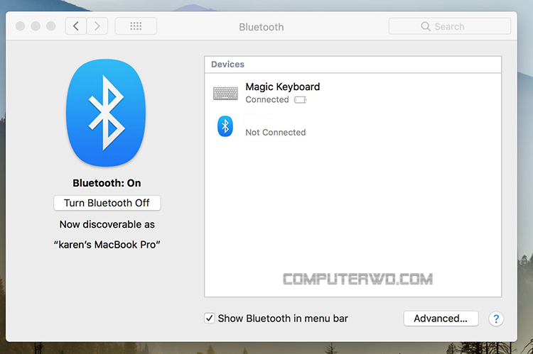The image size is (533, 354).
Task: Go forward with the right arrow button
Action: point(97,26)
